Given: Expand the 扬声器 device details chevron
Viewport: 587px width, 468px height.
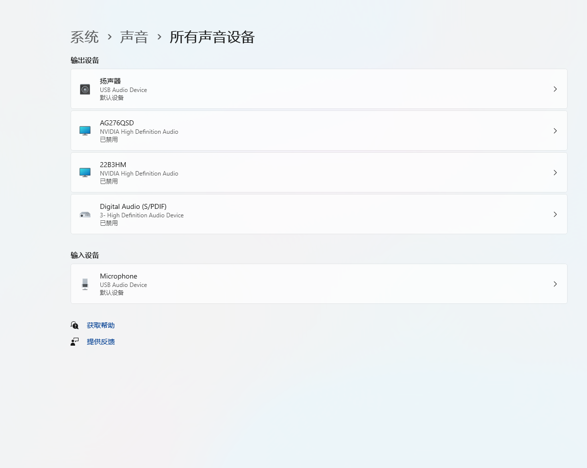Looking at the screenshot, I should [555, 89].
